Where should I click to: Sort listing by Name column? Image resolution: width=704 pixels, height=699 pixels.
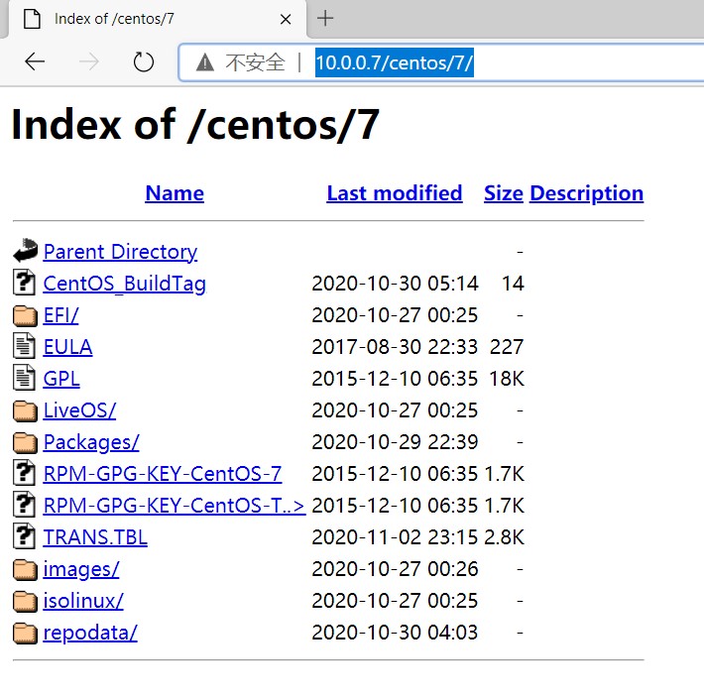175,193
